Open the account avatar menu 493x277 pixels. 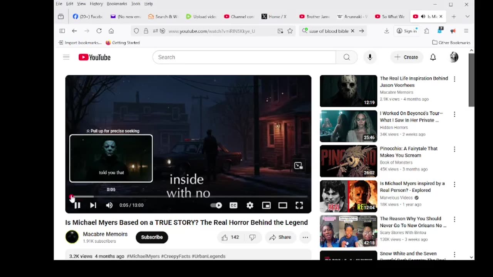454,57
